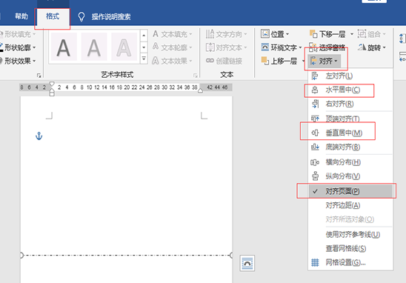Expand the 下移一层 arrow
This screenshot has height=283, width=406.
pos(352,34)
